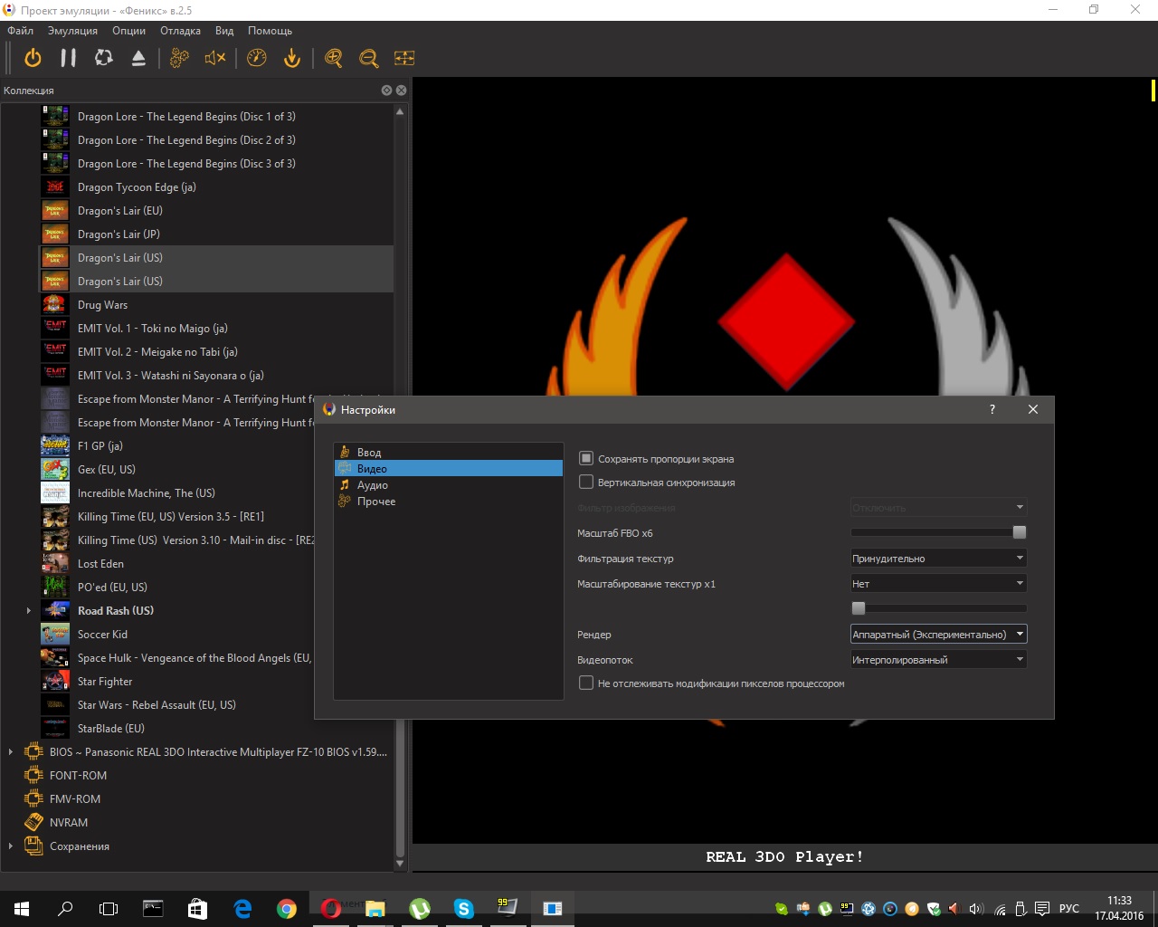Open the 'Эмуляция' menu
This screenshot has width=1158, height=927.
coord(72,31)
